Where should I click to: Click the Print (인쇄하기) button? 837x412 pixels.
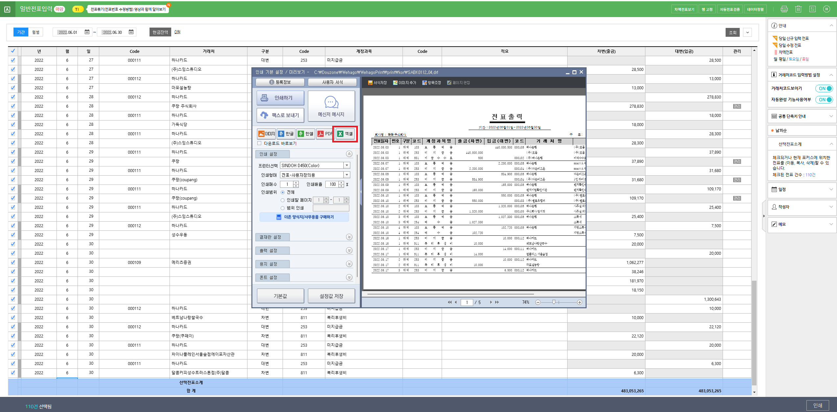coord(280,98)
